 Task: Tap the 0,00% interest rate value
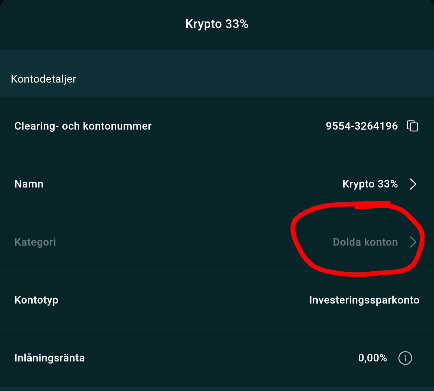click(373, 358)
